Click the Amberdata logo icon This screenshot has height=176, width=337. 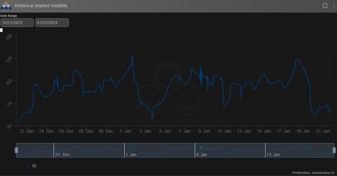pos(6,6)
